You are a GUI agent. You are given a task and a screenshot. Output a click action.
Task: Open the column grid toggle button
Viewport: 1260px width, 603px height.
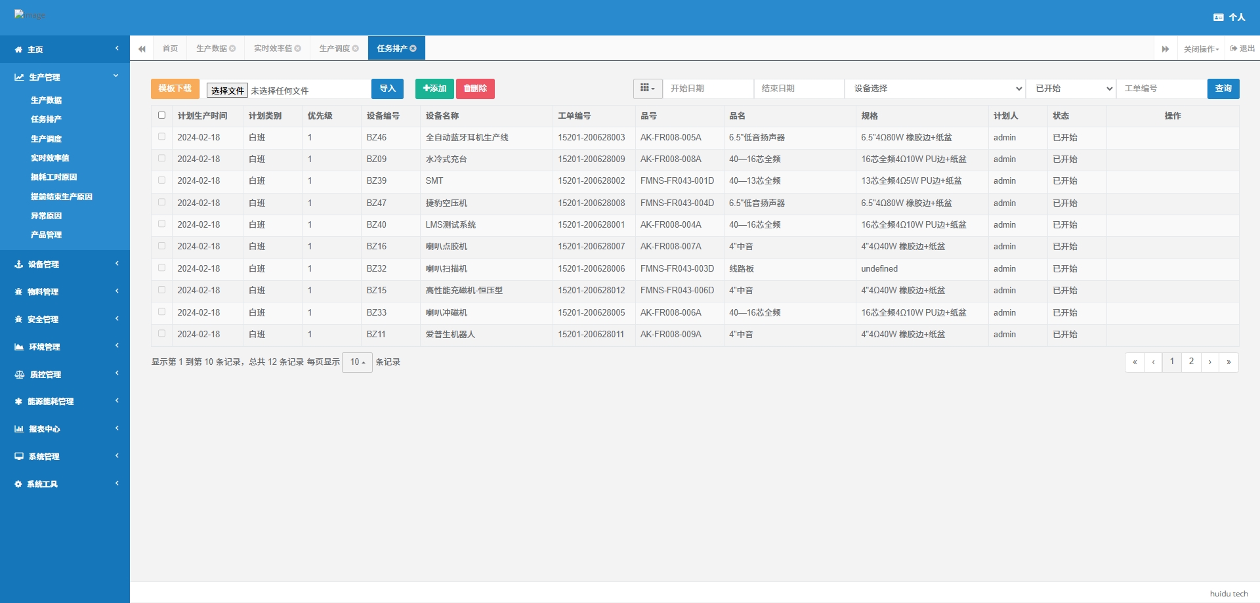tap(648, 89)
